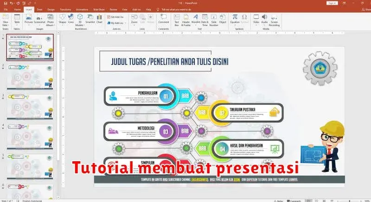This screenshot has height=202, width=371.
Task: Click the Icons insert button
Action: click(71, 19)
